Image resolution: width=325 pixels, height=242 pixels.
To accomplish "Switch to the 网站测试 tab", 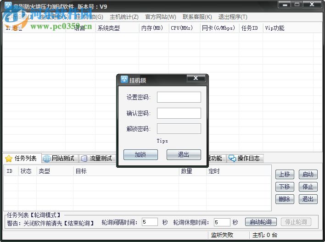I will (60, 159).
